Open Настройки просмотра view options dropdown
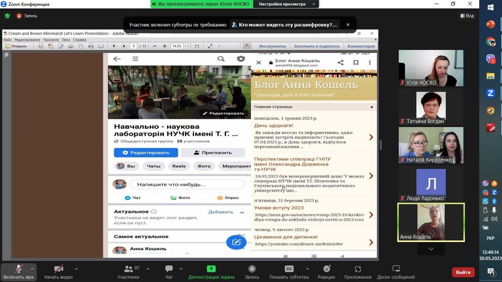Screen dimensions: 502x282 pos(287,4)
